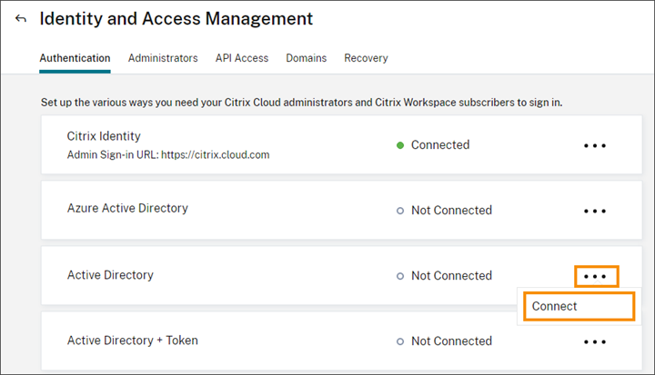The width and height of the screenshot is (655, 375).
Task: Go to the API Access tab
Action: [242, 58]
